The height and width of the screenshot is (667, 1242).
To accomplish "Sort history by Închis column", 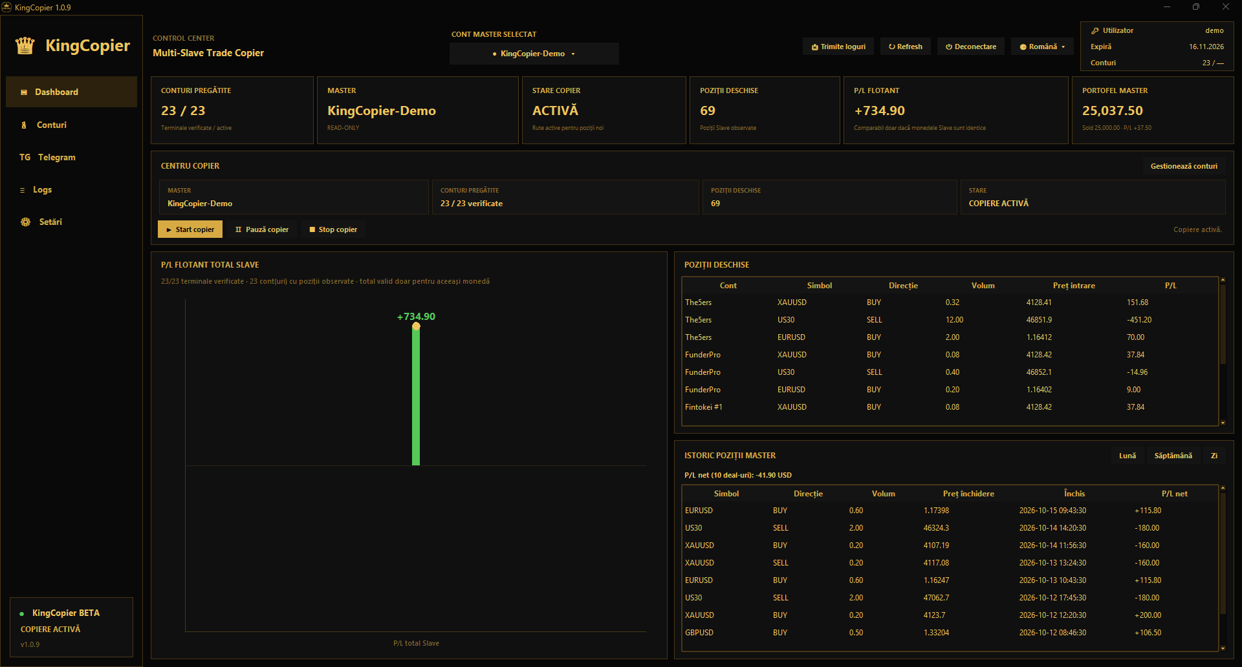I will 1074,494.
